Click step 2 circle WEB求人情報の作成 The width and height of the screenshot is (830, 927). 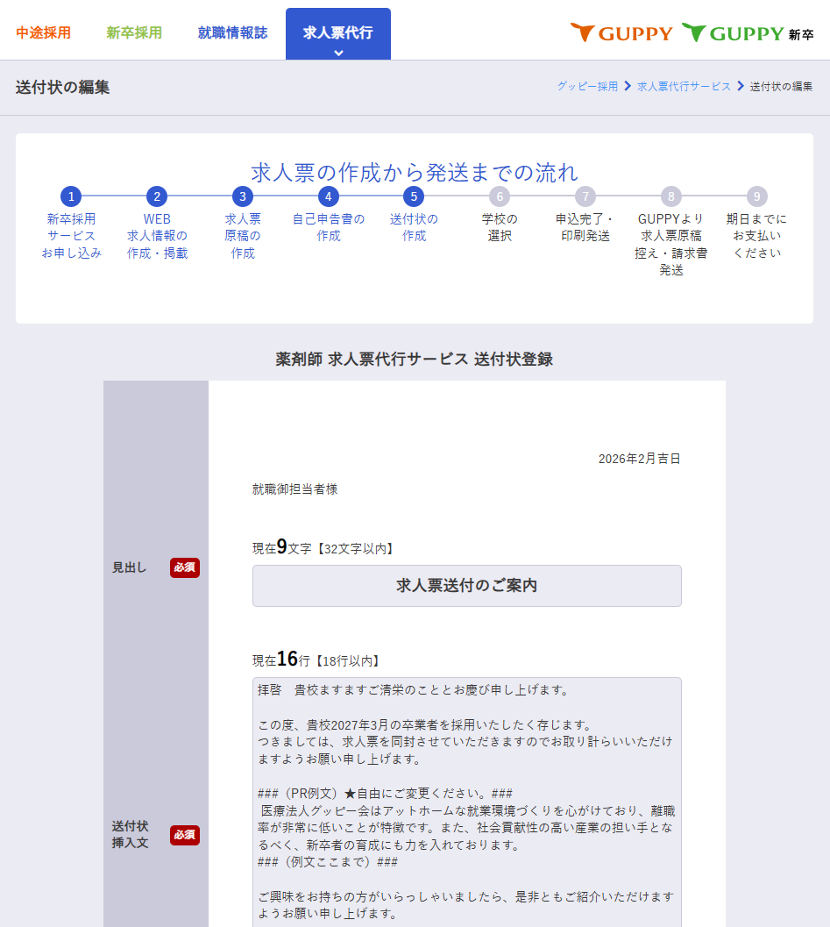157,196
